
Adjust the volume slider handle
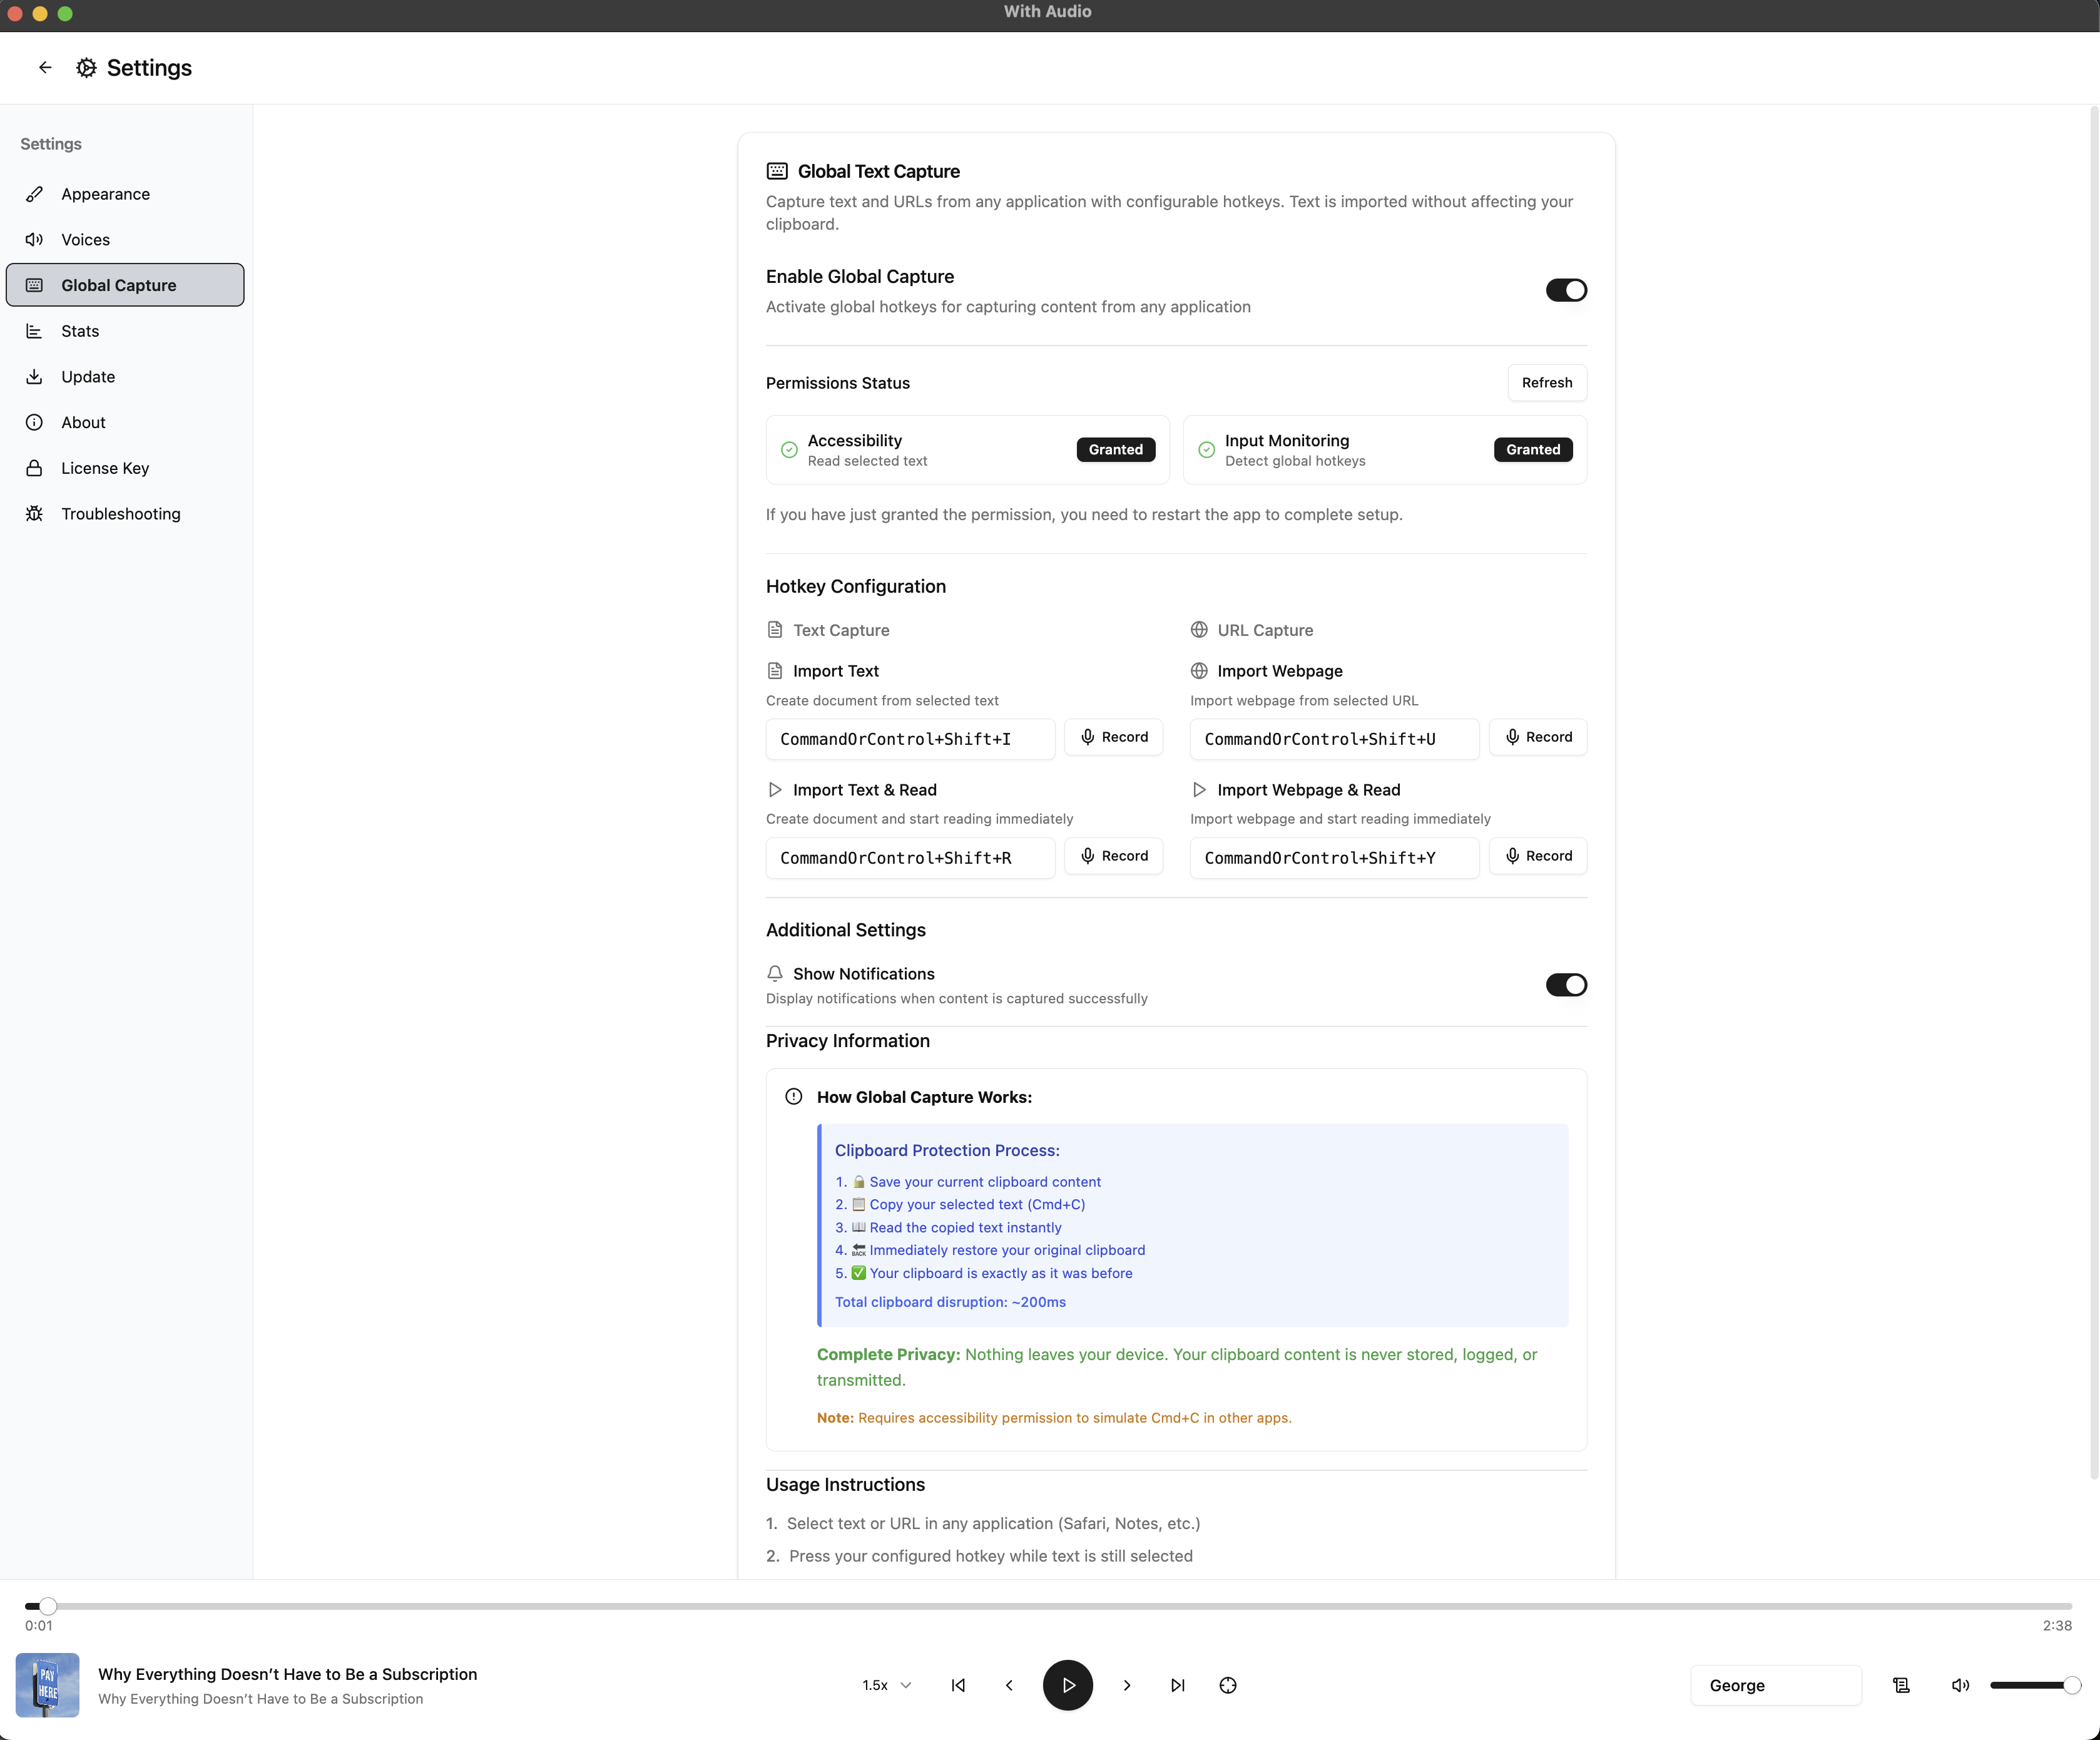2072,1685
